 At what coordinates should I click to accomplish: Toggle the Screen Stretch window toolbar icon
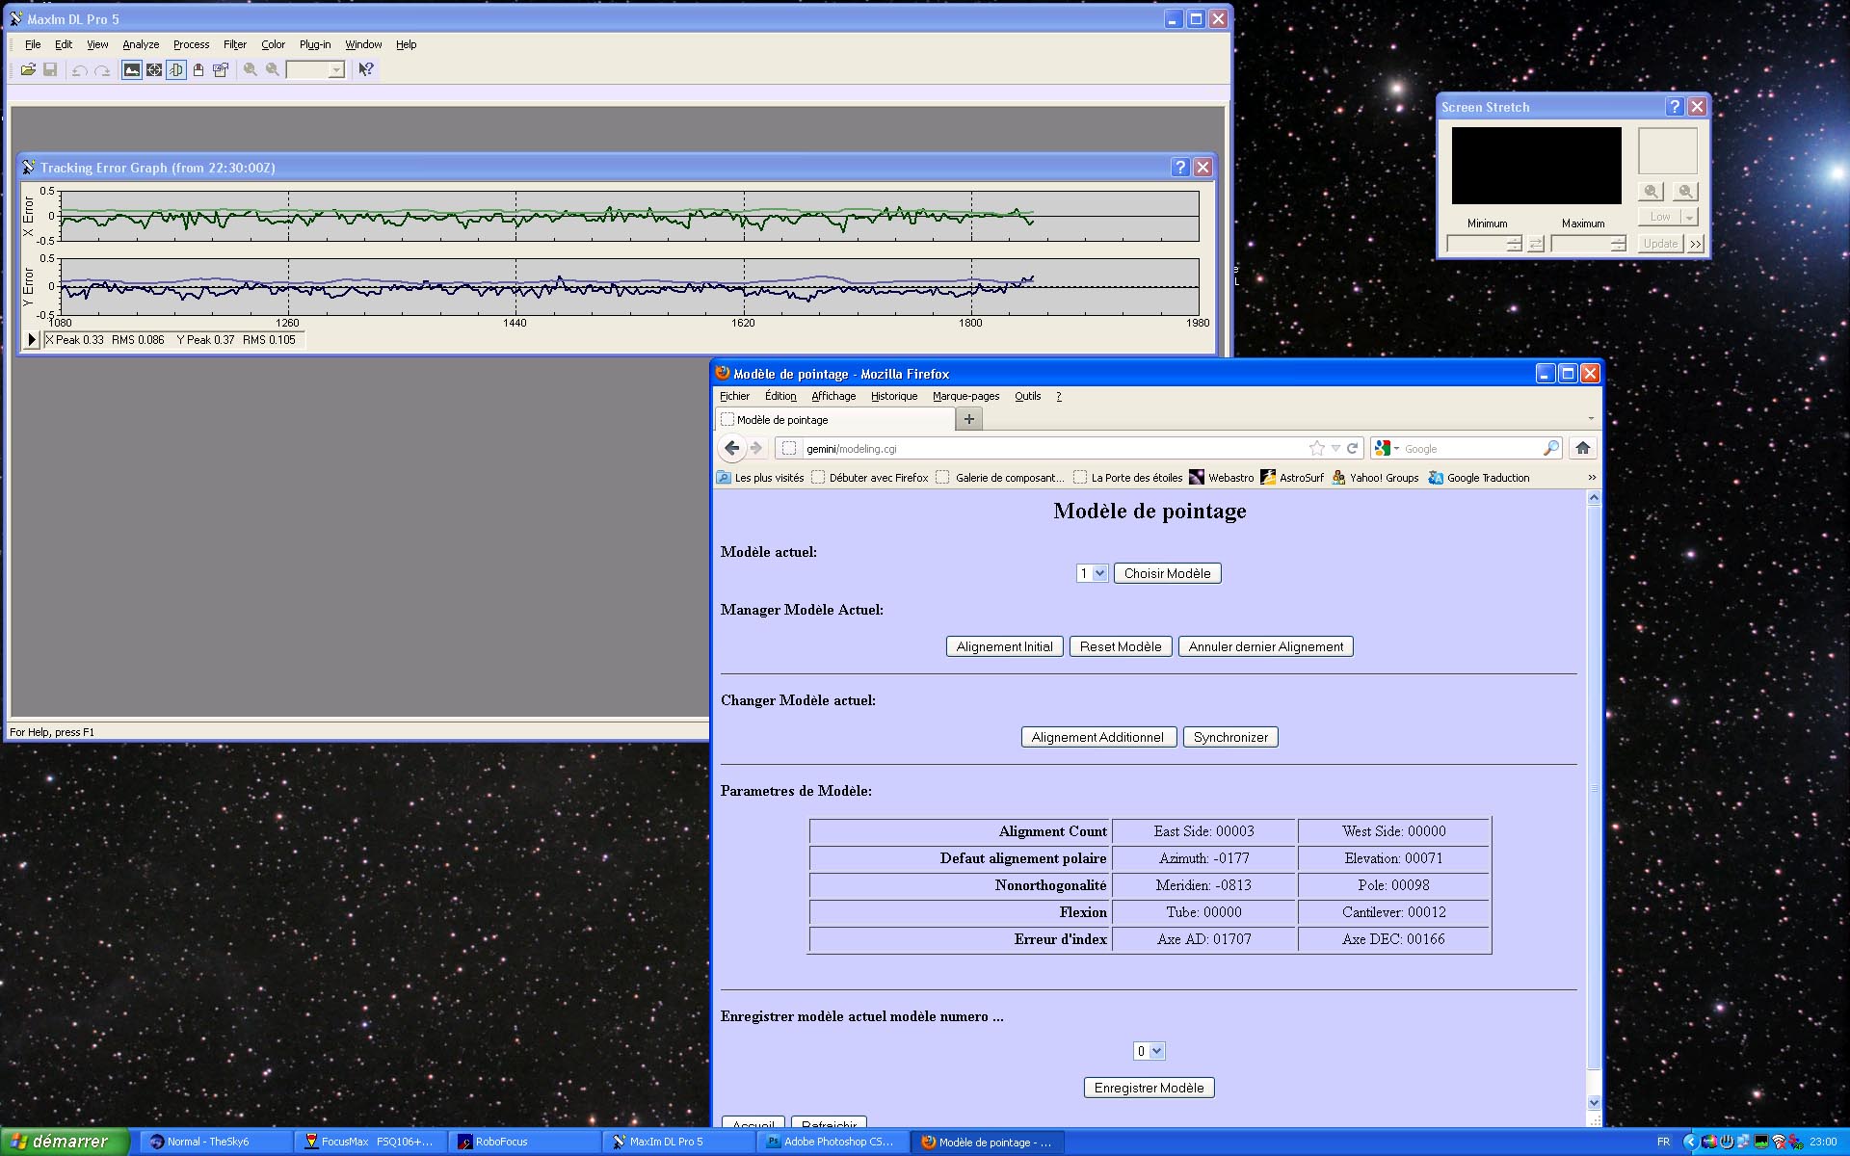coord(131,69)
